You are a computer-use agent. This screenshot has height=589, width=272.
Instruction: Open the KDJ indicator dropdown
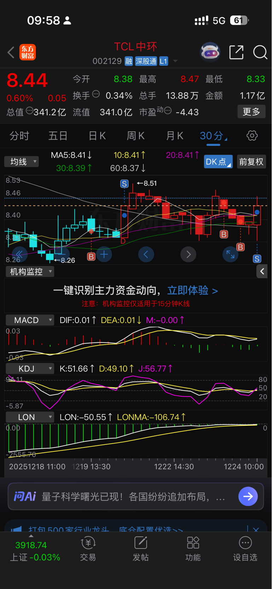coord(30,369)
